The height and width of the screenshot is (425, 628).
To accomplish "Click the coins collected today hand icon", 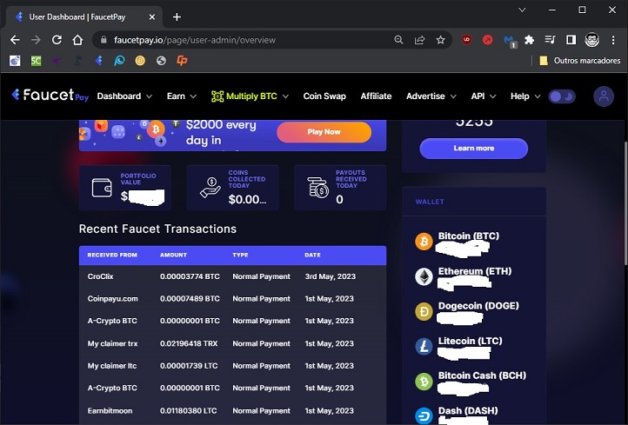I will 210,188.
